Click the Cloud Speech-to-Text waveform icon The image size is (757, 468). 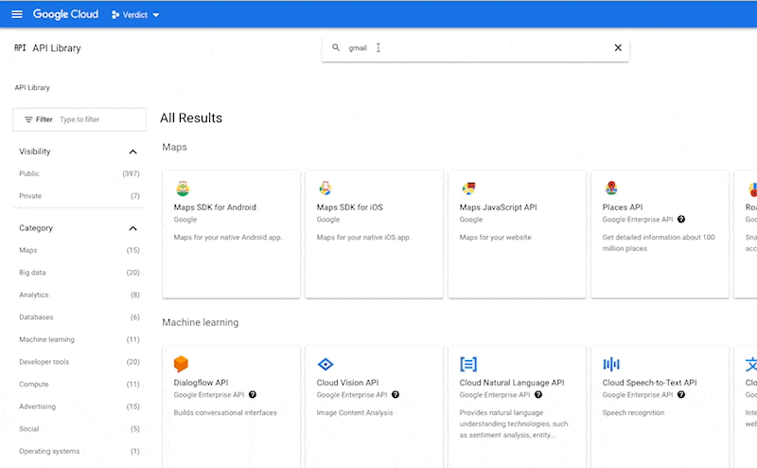pos(611,364)
